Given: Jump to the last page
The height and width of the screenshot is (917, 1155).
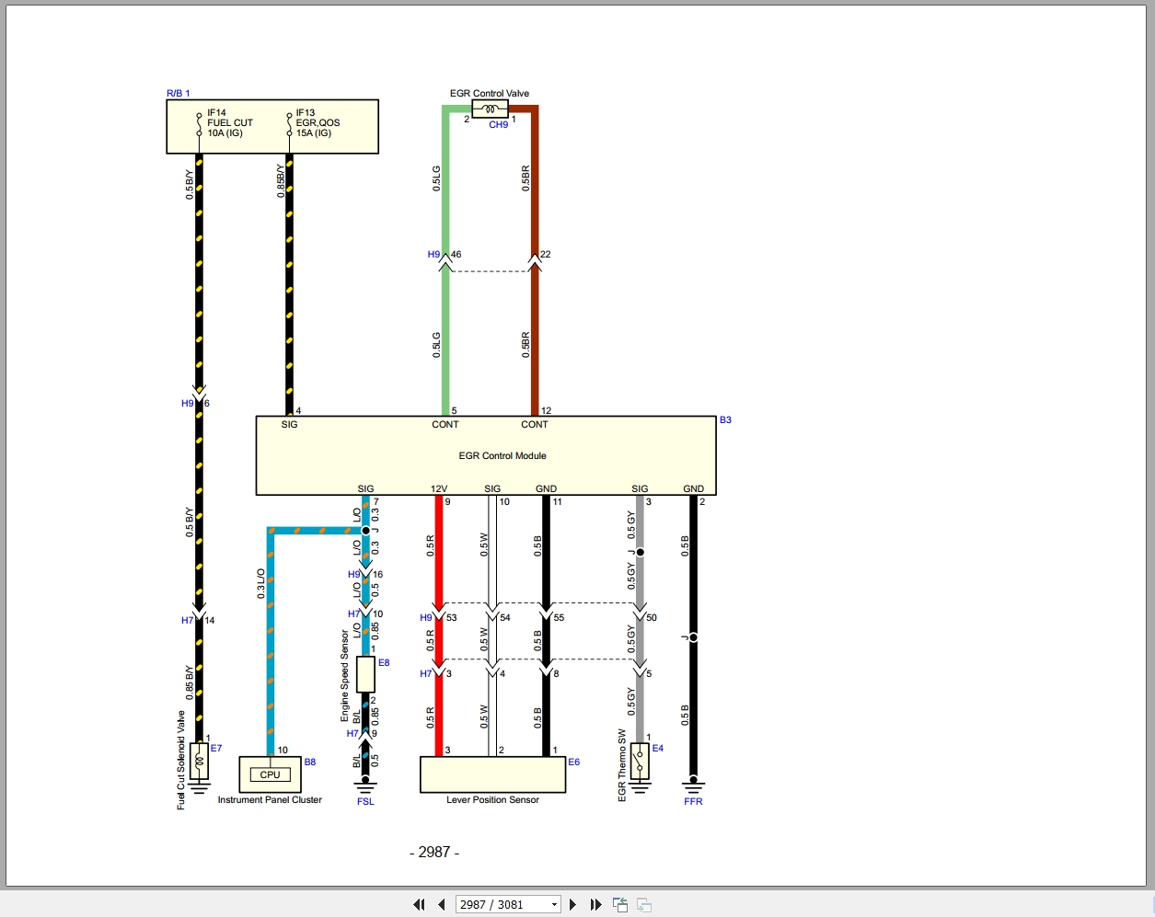Looking at the screenshot, I should [x=595, y=904].
